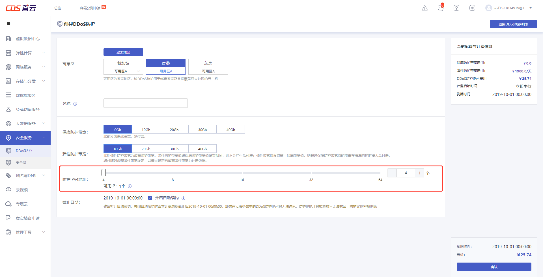The width and height of the screenshot is (543, 277).
Task: Click the hamburger menu icon to collapse sidebar
Action: (x=8, y=23)
